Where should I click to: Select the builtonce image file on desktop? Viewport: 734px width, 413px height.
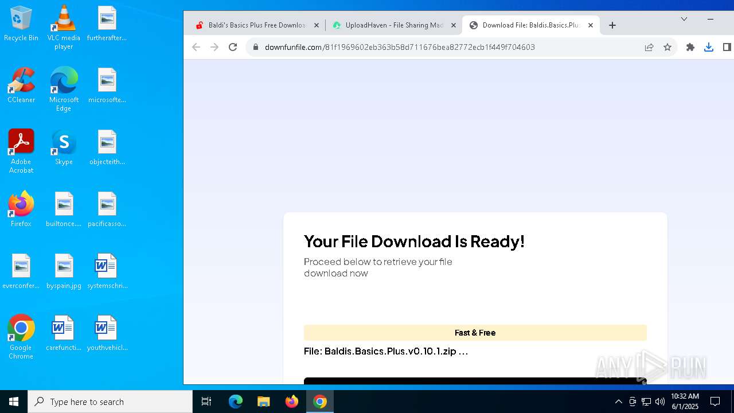64,210
